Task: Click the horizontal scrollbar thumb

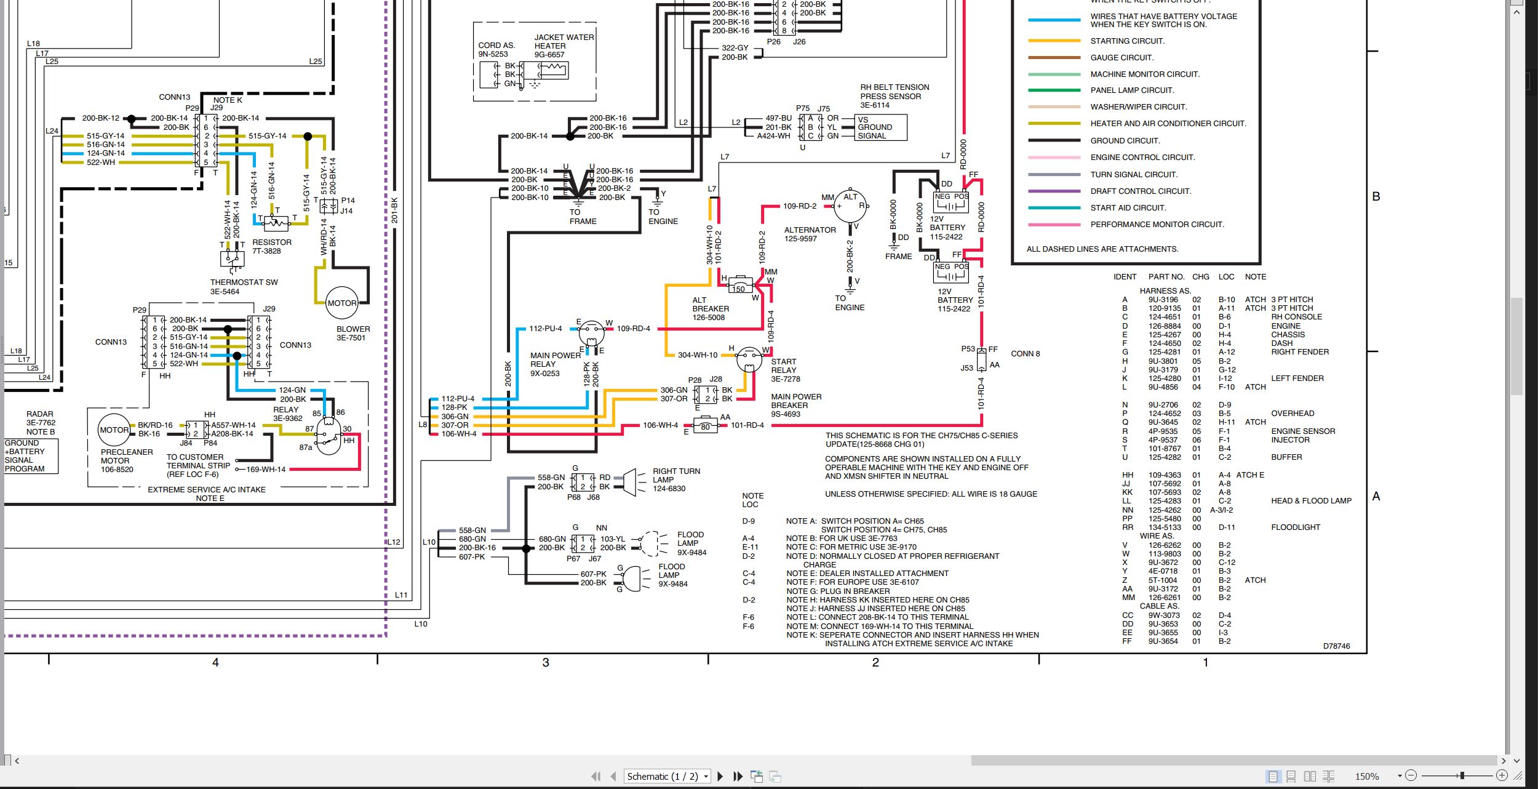Action: click(1233, 761)
